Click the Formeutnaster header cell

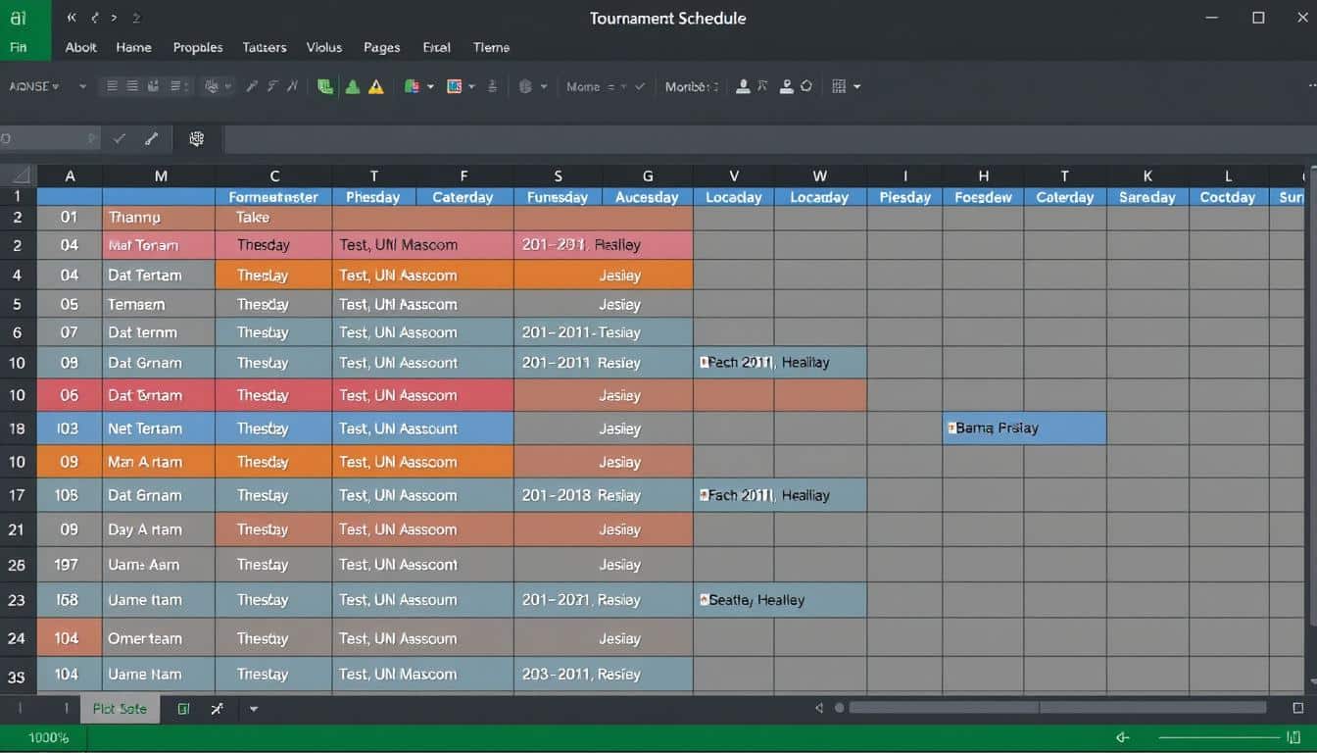(x=273, y=197)
